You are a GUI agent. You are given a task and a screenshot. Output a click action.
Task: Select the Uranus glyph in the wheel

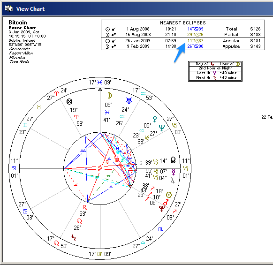click(x=129, y=100)
